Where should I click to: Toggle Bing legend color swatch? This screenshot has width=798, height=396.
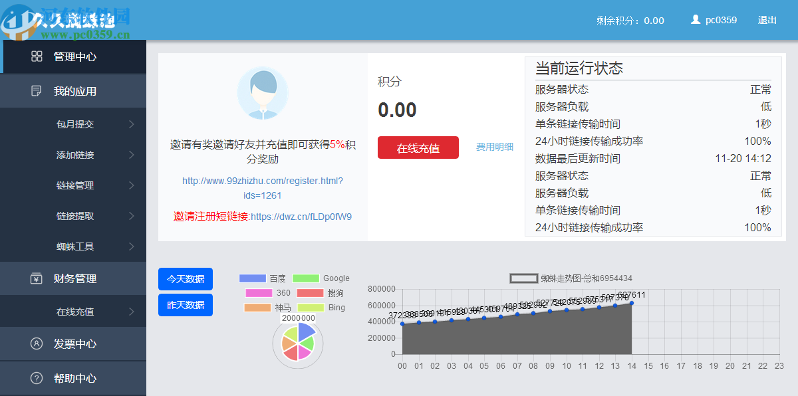pos(311,308)
